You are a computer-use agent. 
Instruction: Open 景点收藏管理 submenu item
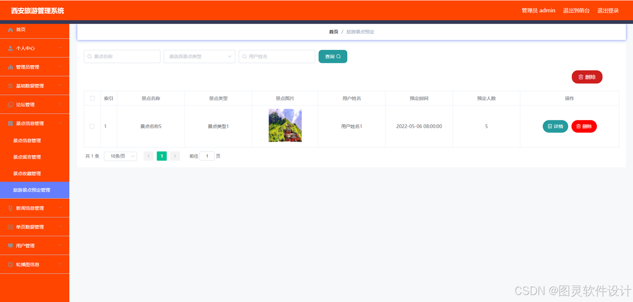35,174
